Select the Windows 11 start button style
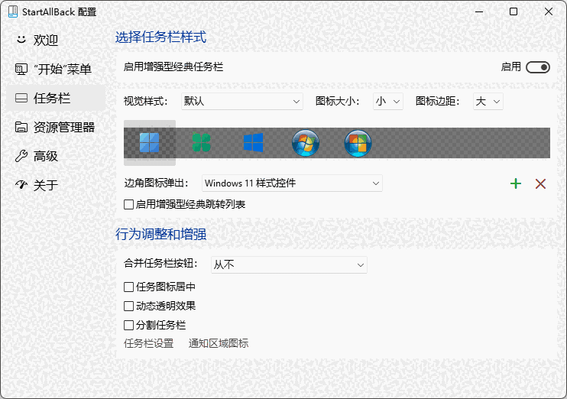 (x=149, y=142)
